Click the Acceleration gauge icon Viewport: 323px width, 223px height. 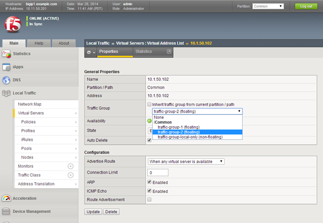coord(6,198)
